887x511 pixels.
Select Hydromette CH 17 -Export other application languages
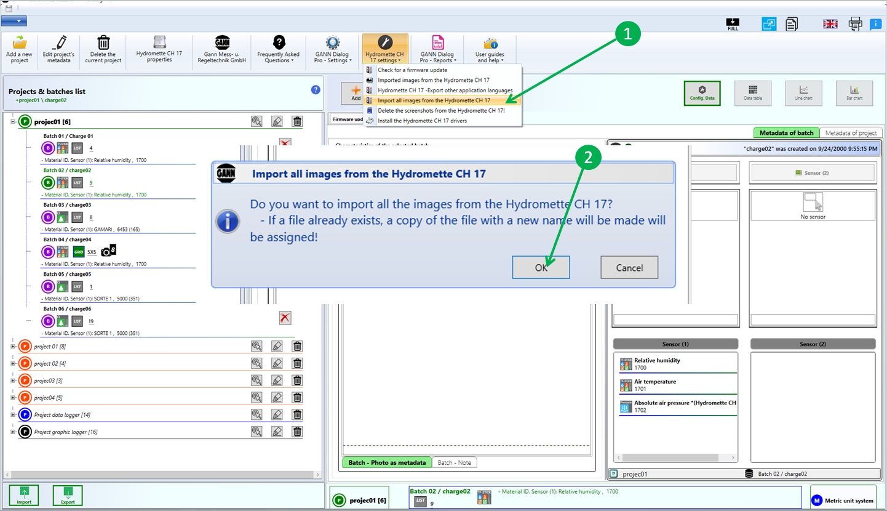[443, 90]
